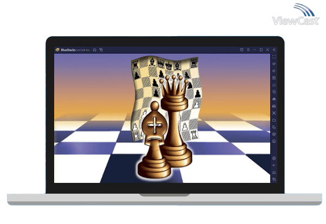Viewport: 326px width, 224px height.
Task: Click the circular play icon in side toolbar
Action: pyautogui.click(x=274, y=92)
